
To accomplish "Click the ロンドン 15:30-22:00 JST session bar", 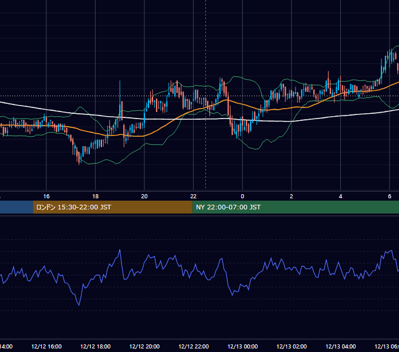I will 113,207.
